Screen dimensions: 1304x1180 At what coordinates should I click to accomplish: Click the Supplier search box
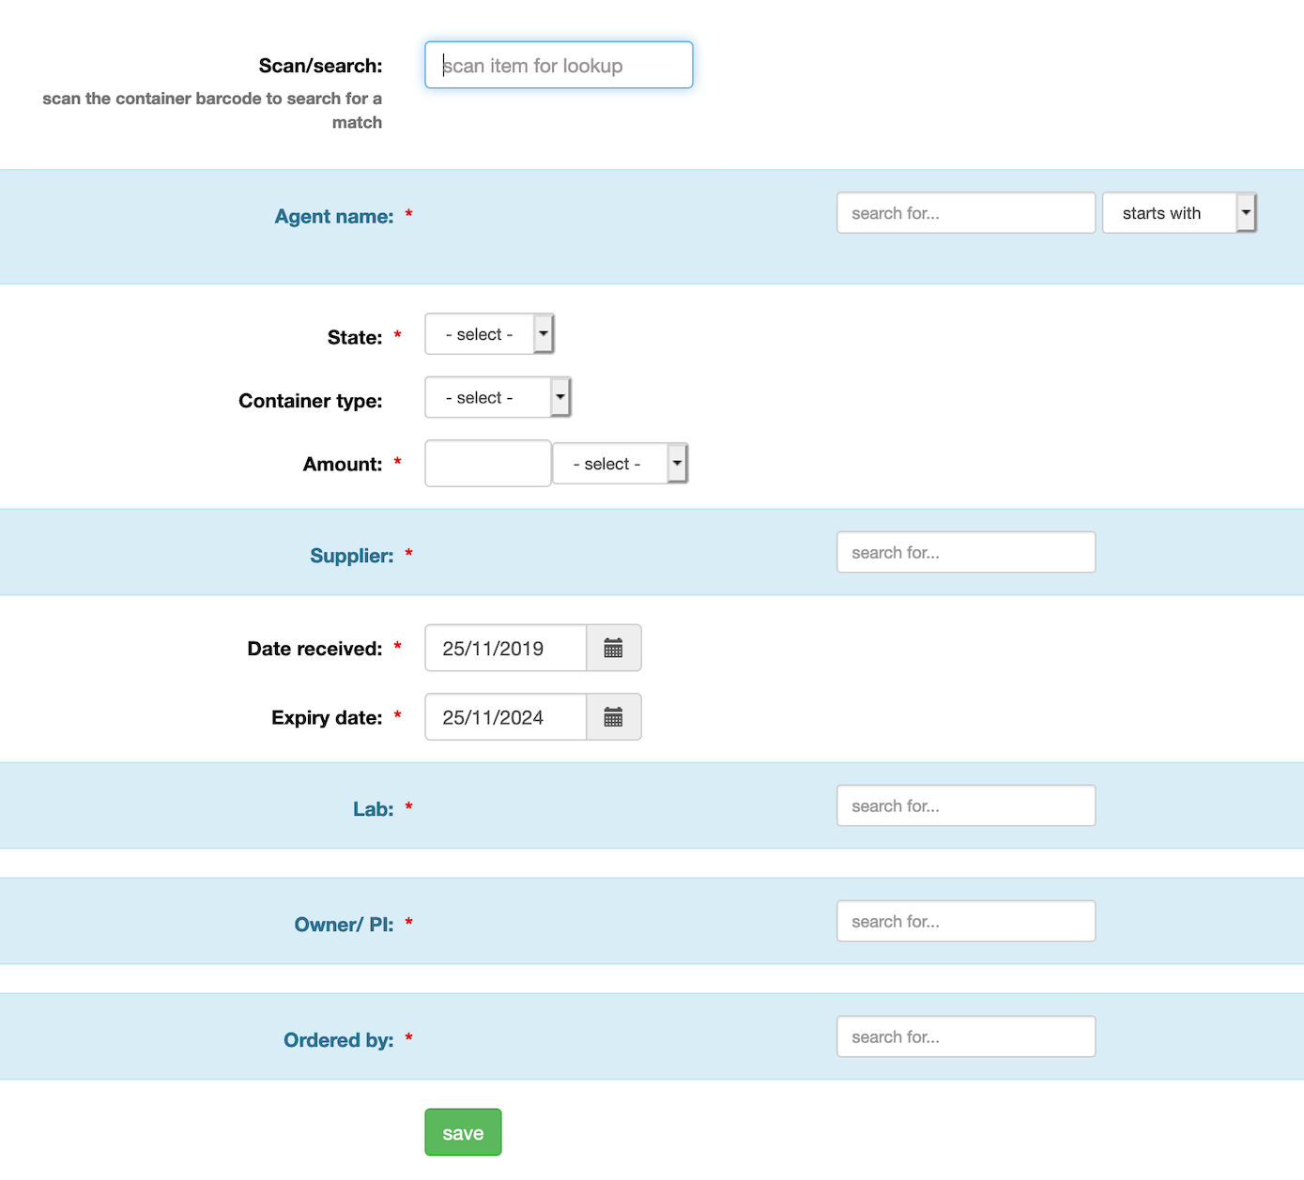pyautogui.click(x=965, y=552)
